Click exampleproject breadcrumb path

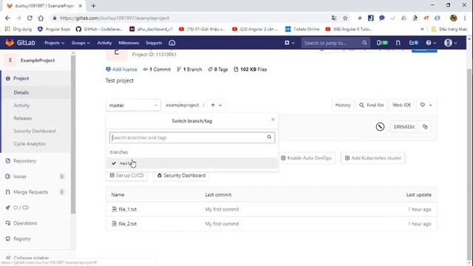[x=183, y=105]
